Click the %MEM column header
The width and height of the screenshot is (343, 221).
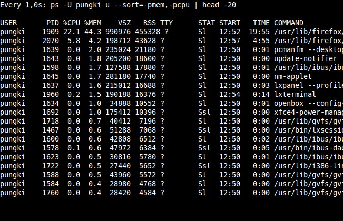click(93, 23)
